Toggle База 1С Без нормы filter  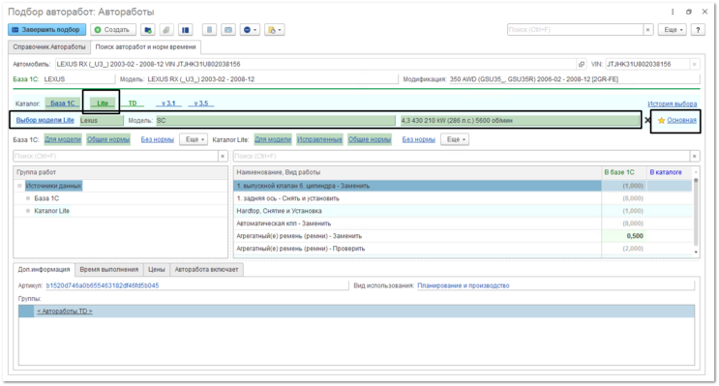pyautogui.click(x=158, y=139)
